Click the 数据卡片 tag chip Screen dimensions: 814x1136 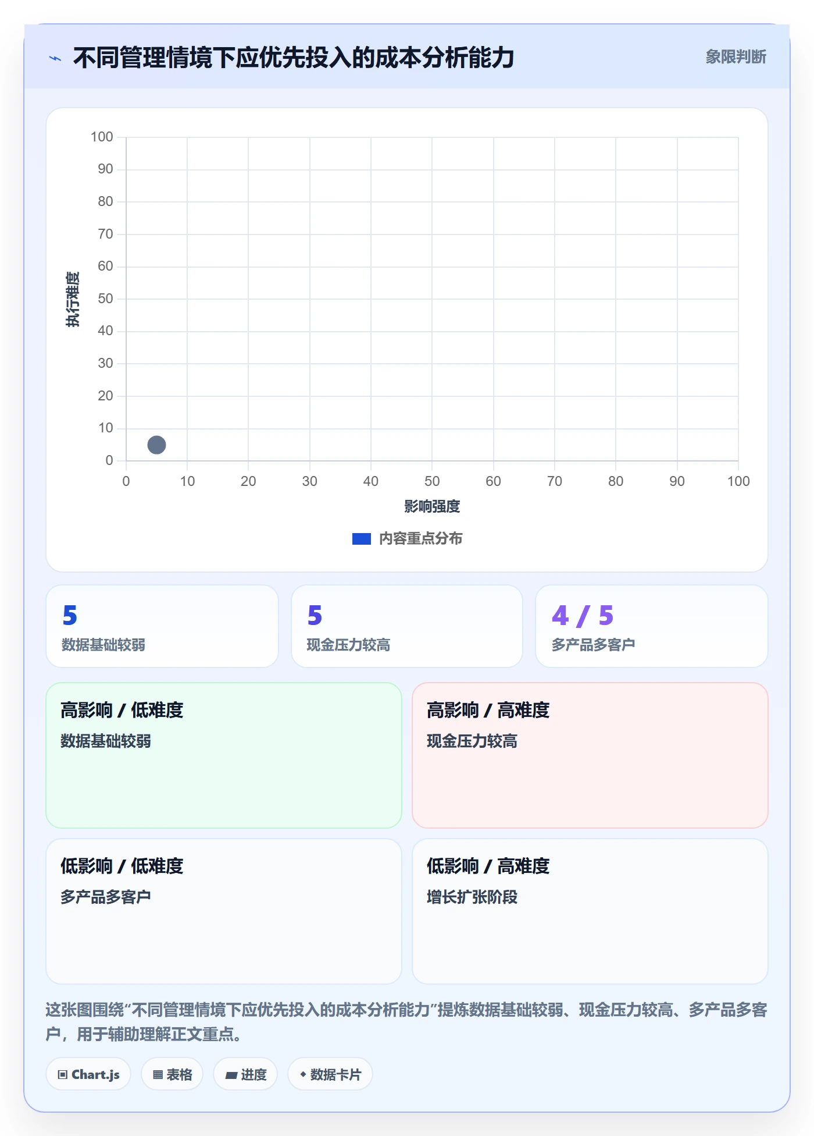pyautogui.click(x=330, y=1074)
